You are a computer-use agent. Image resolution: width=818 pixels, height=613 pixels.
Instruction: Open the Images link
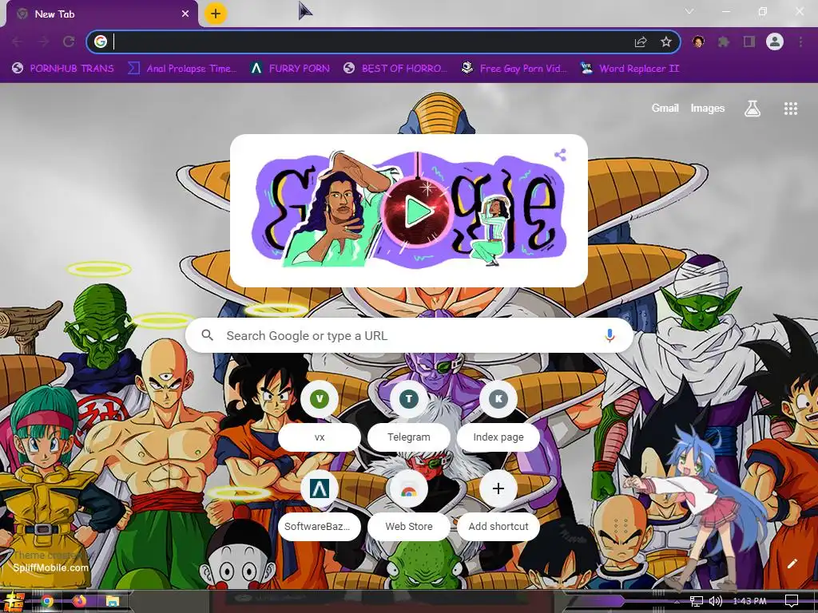tap(708, 108)
